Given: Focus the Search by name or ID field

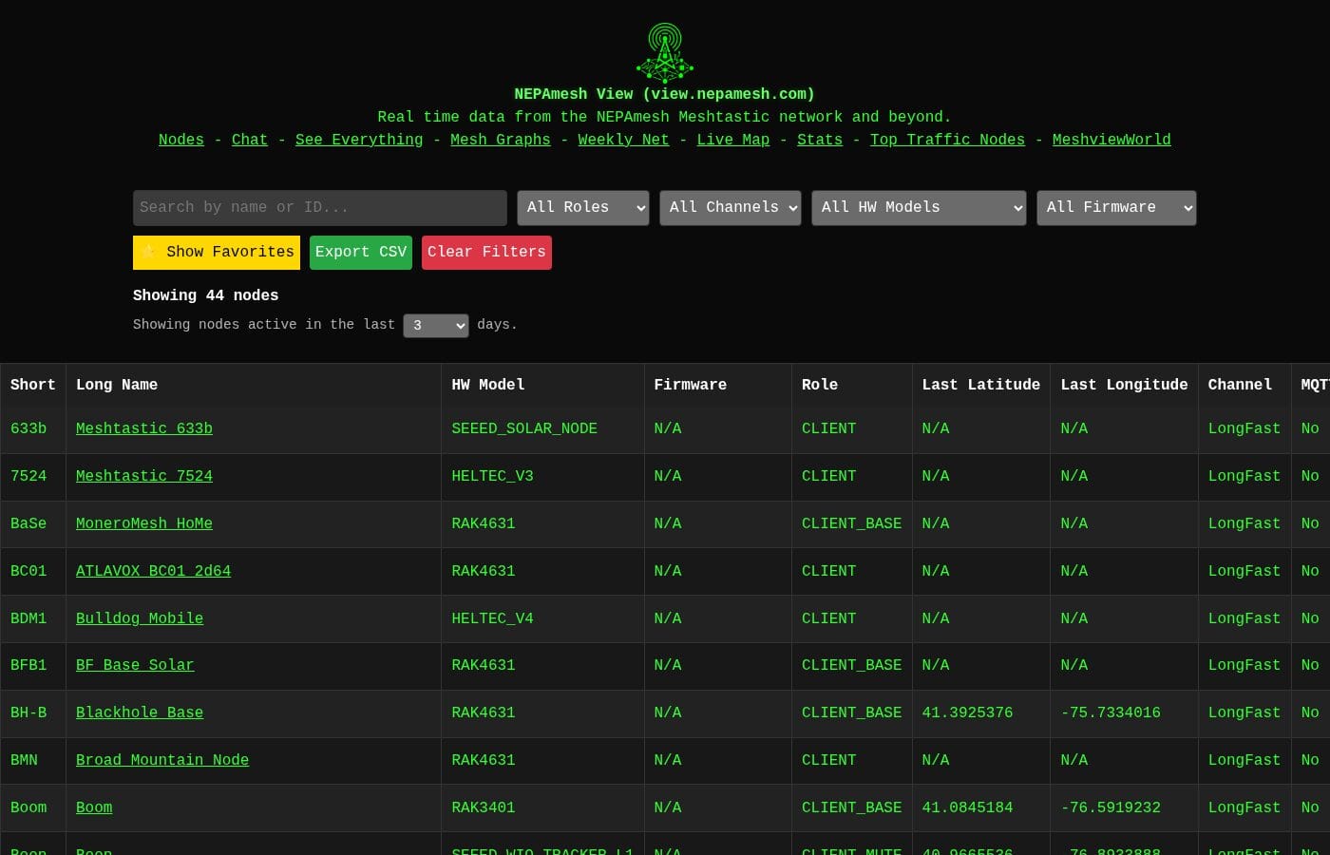Looking at the screenshot, I should point(320,208).
